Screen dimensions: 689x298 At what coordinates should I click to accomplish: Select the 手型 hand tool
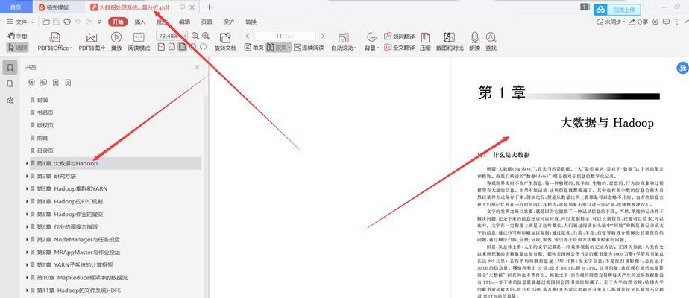click(18, 37)
